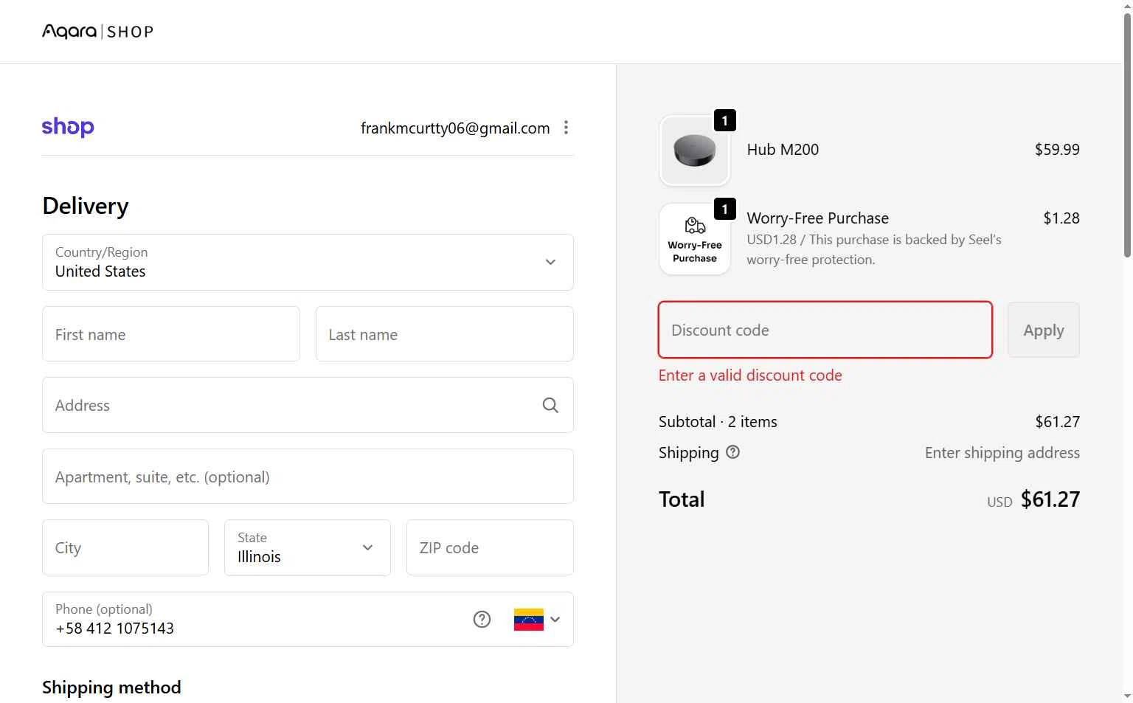The height and width of the screenshot is (703, 1133).
Task: Click the Worry-Free Purchase quantity badge
Action: (725, 209)
